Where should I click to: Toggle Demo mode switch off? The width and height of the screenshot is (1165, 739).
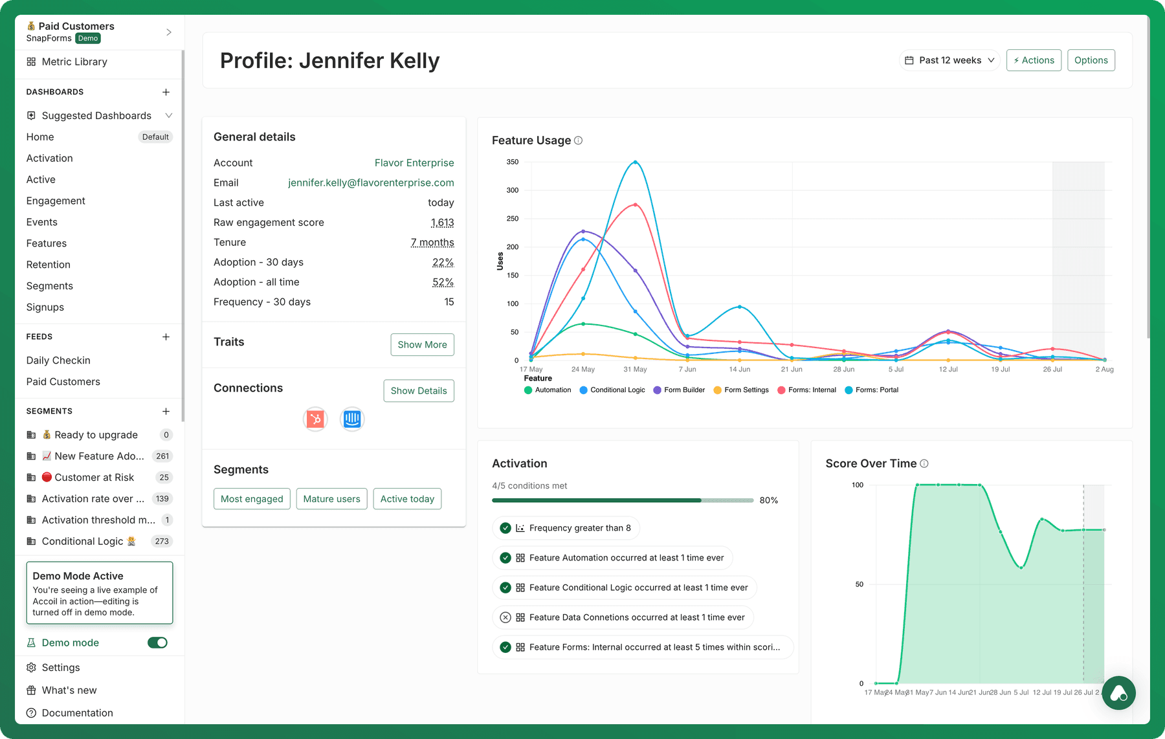157,643
